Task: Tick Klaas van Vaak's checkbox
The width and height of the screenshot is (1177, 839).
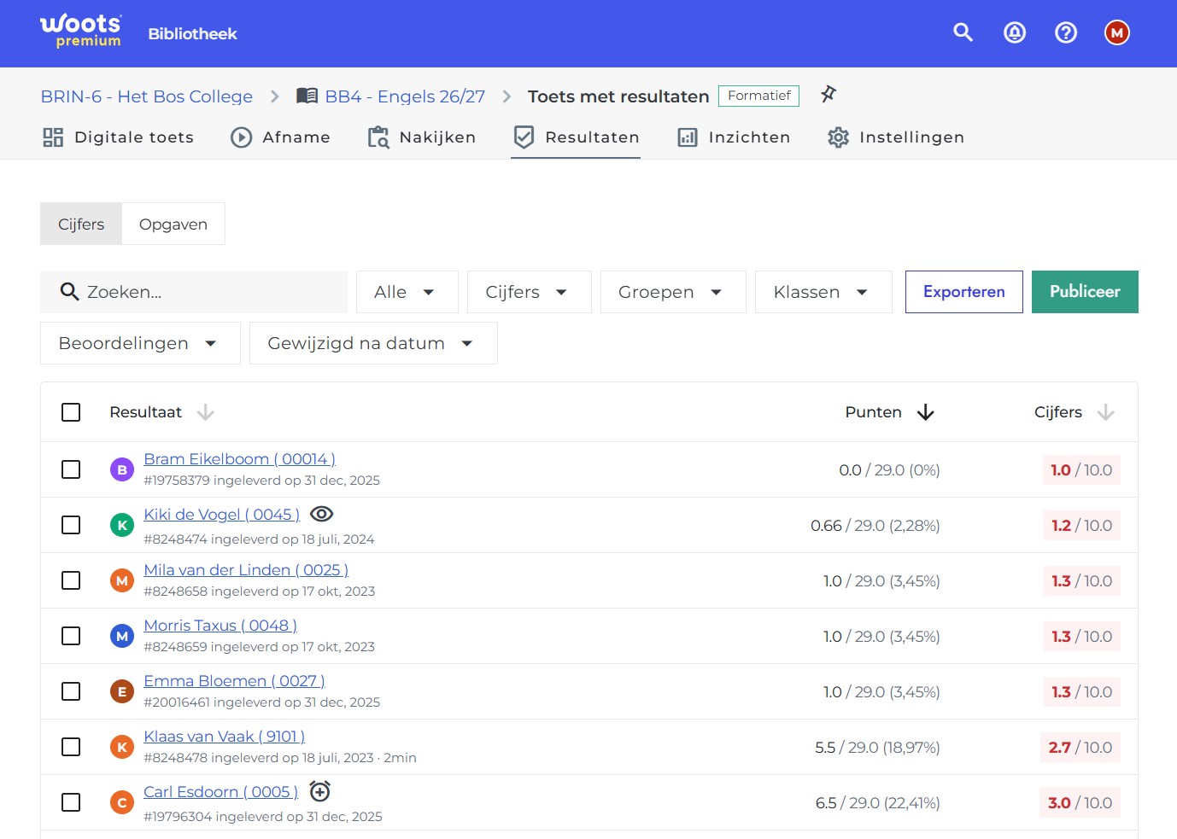Action: coord(71,747)
